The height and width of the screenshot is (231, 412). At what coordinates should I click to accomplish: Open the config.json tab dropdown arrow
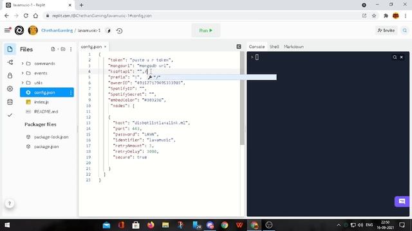[x=105, y=47]
